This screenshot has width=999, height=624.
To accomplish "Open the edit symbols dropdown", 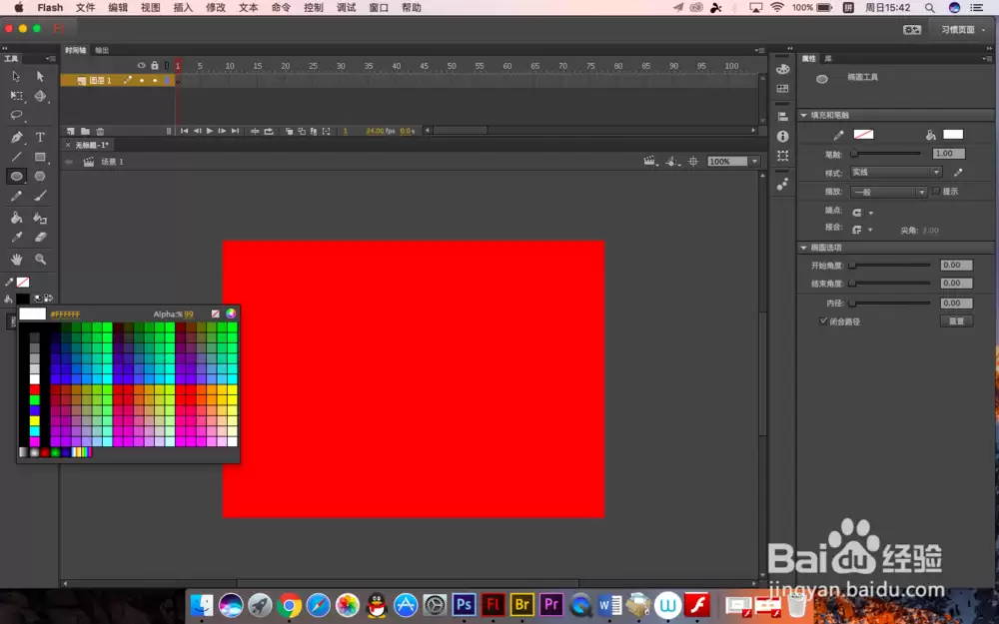I will [x=671, y=162].
